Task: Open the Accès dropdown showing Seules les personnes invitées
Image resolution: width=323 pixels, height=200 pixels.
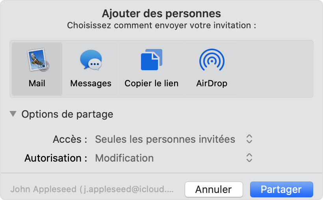Action: (x=165, y=139)
